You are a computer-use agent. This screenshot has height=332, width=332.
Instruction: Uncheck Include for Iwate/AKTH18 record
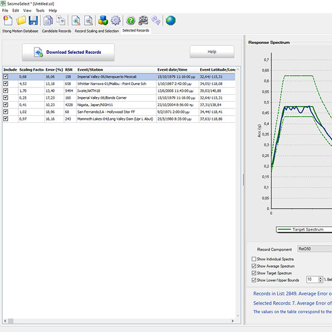(6, 90)
